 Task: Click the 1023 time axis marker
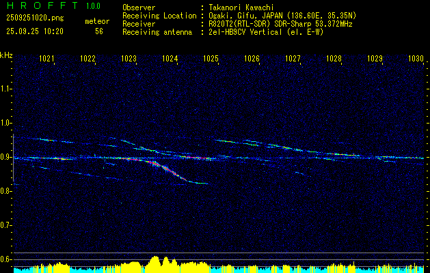point(129,58)
